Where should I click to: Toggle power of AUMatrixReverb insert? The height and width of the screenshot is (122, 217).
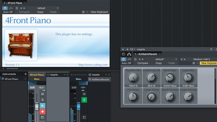90,79
